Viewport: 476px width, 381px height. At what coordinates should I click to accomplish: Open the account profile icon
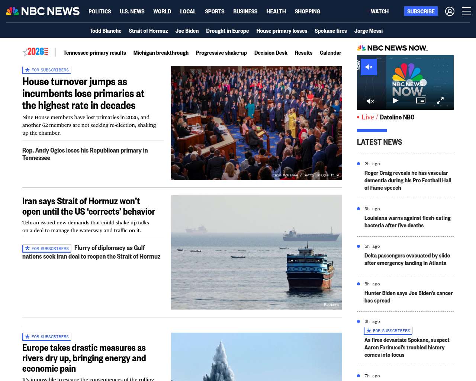(450, 12)
